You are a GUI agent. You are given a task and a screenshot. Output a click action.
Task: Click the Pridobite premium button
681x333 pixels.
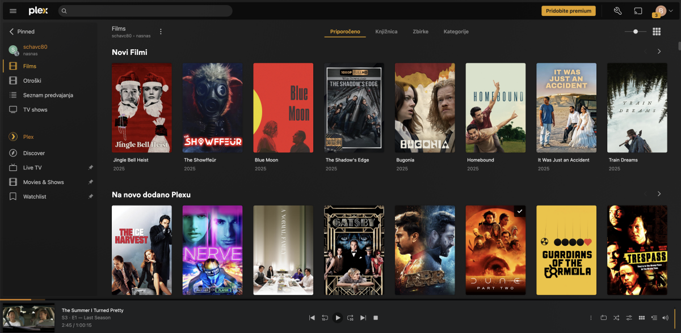click(569, 11)
